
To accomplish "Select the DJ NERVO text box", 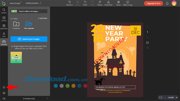I will tap(115, 87).
